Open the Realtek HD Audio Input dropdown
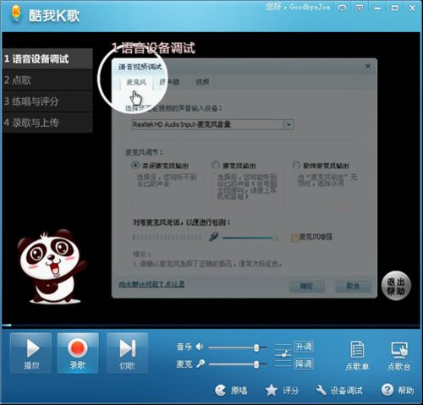The width and height of the screenshot is (423, 405). tap(288, 124)
